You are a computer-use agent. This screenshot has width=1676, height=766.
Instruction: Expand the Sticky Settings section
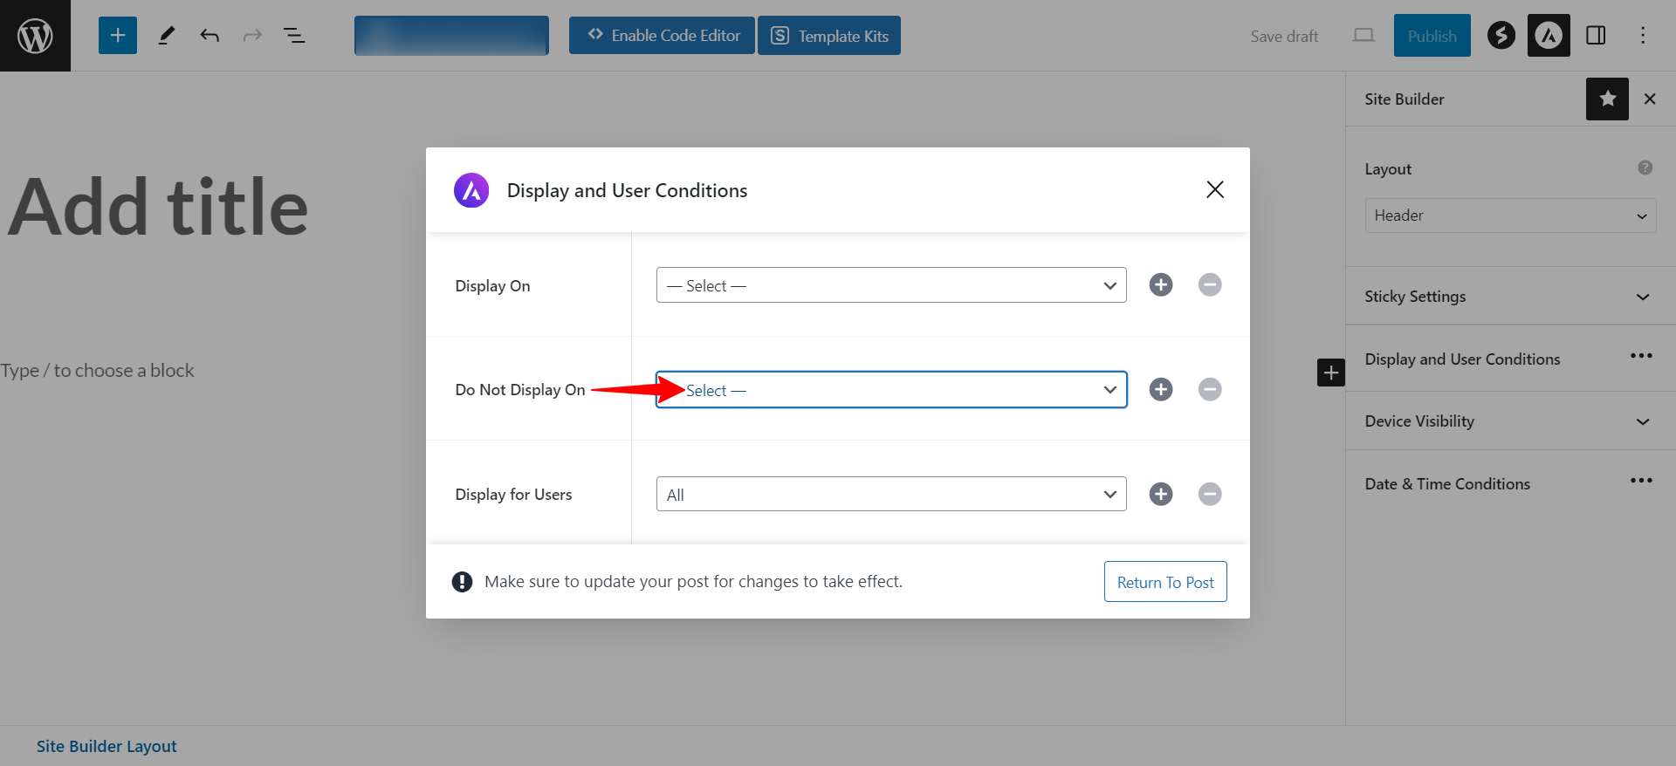click(1509, 297)
